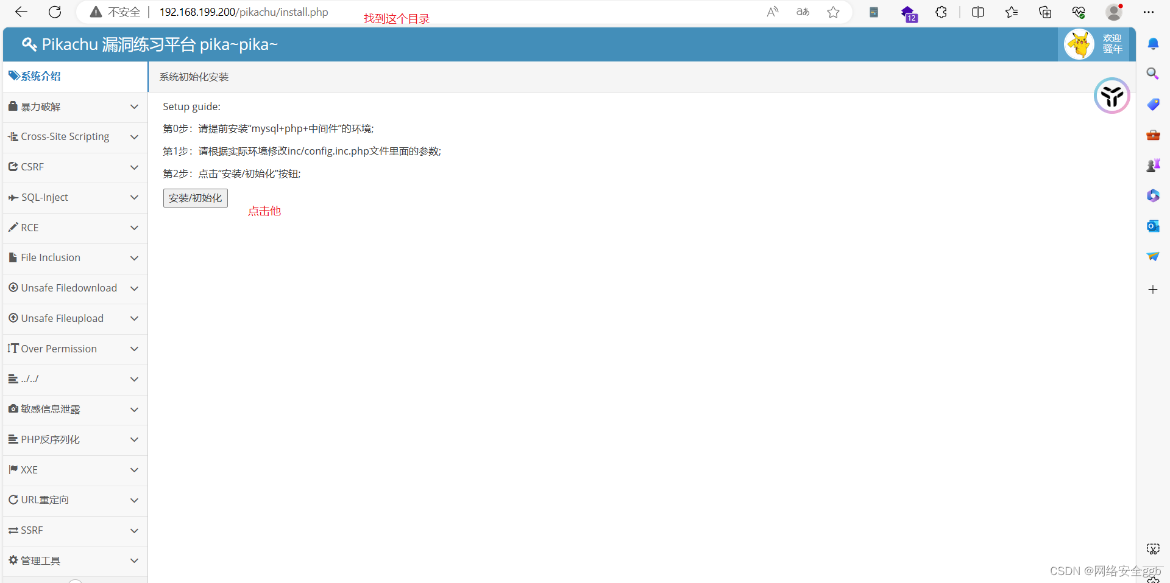Open the ../../ directory traversal menu item
This screenshot has height=583, width=1170.
(x=75, y=379)
